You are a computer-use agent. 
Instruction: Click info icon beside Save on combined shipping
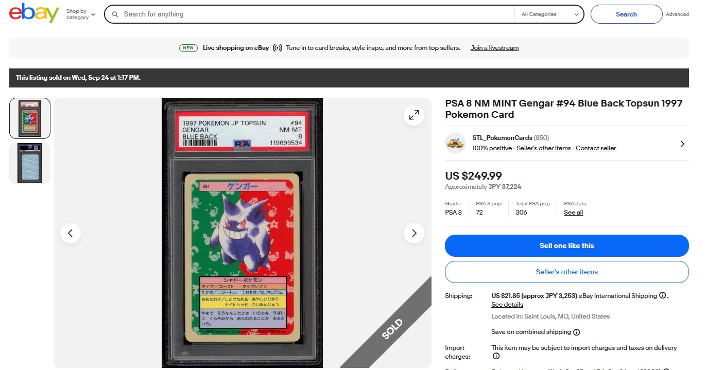(x=577, y=332)
